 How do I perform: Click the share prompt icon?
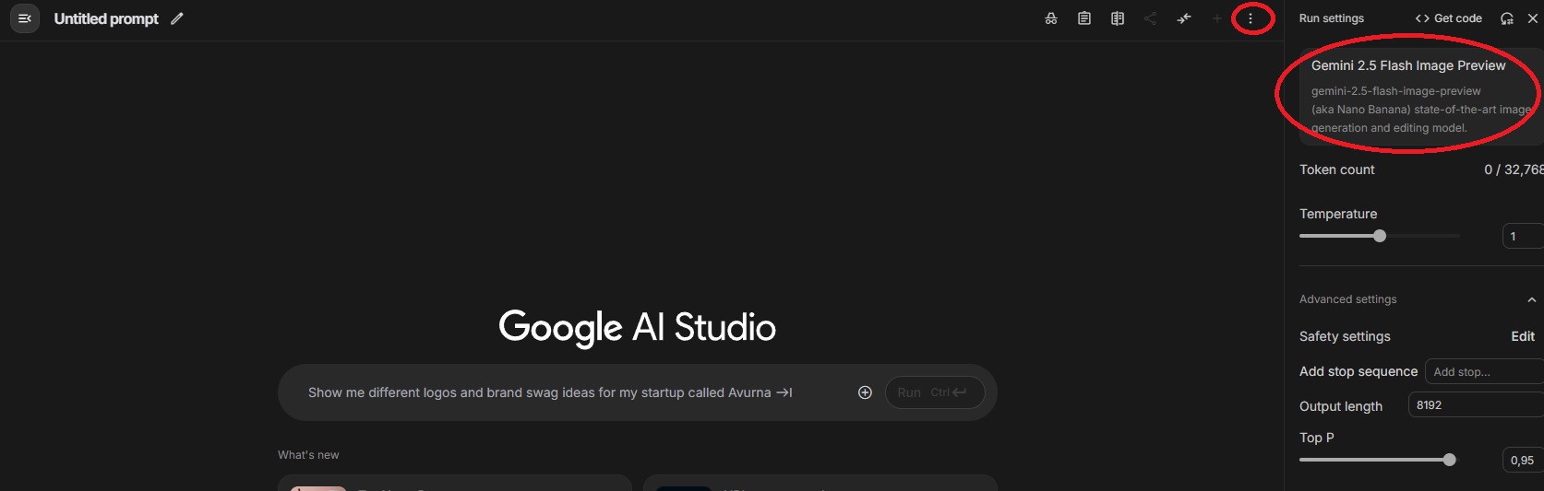pos(1151,18)
